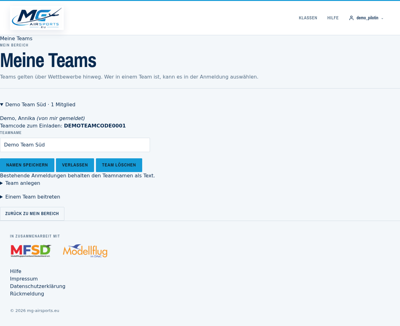Expand the Team anlegen section
This screenshot has height=326, width=400.
coord(20,183)
